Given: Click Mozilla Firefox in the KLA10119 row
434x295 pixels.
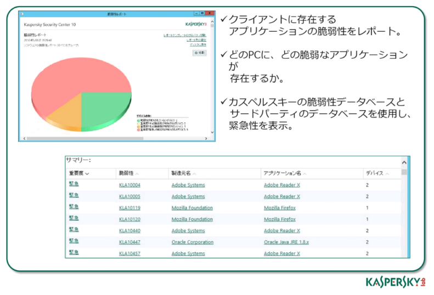Looking at the screenshot, I should click(x=280, y=208).
